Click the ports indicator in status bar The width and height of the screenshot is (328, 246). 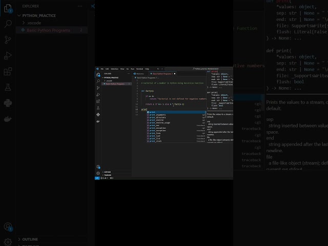click(112, 178)
